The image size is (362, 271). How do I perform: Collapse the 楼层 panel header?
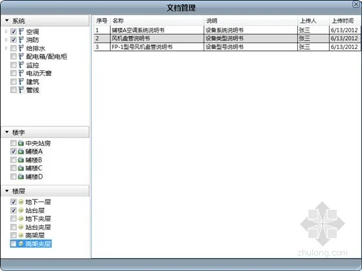pos(45,191)
